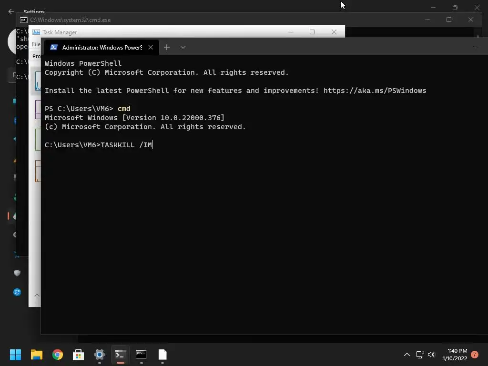
Task: Click the 'PS C:\Users\VM6> cmd' line
Action: pos(88,109)
